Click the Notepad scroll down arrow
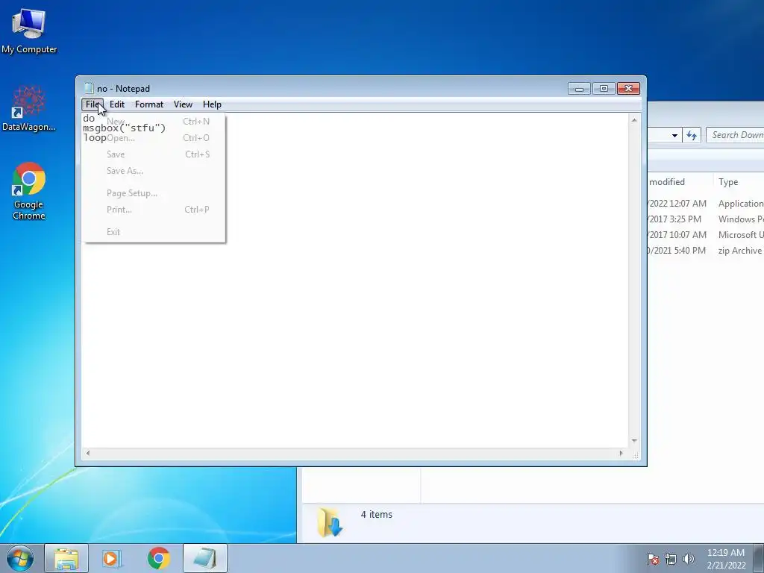 pyautogui.click(x=634, y=440)
